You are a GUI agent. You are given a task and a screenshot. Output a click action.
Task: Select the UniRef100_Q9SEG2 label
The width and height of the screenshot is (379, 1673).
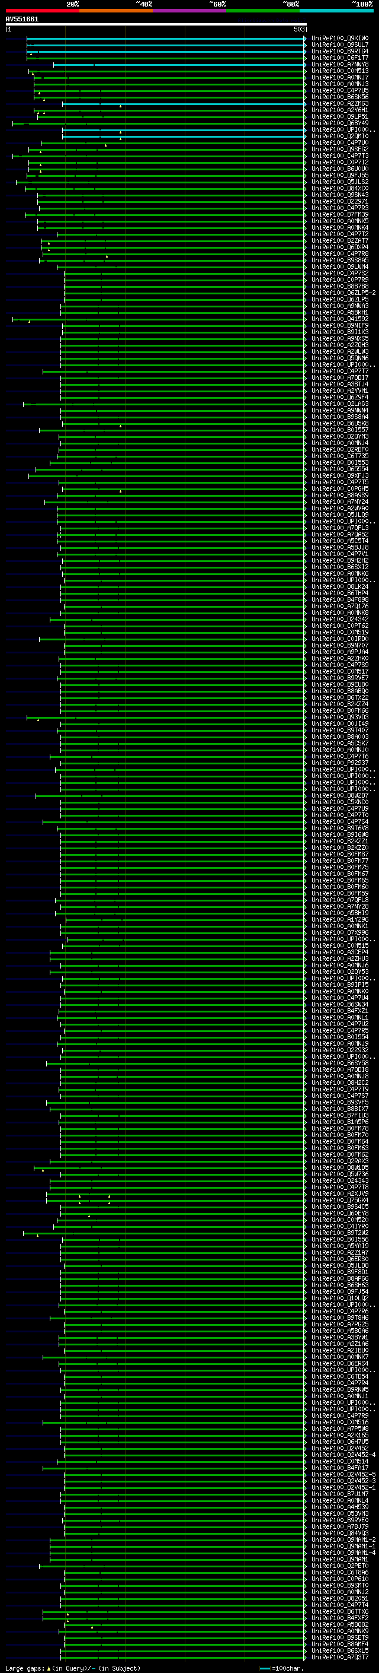pos(340,150)
